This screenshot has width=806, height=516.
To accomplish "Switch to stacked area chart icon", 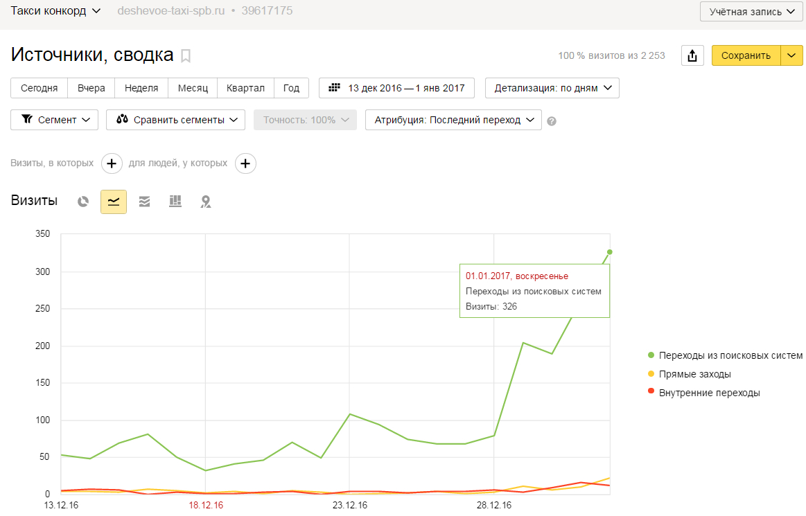I will click(144, 202).
